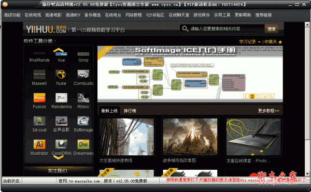Screen dimensions: 311x192
Task: Click the Softimage category icon
Action: pos(83,121)
